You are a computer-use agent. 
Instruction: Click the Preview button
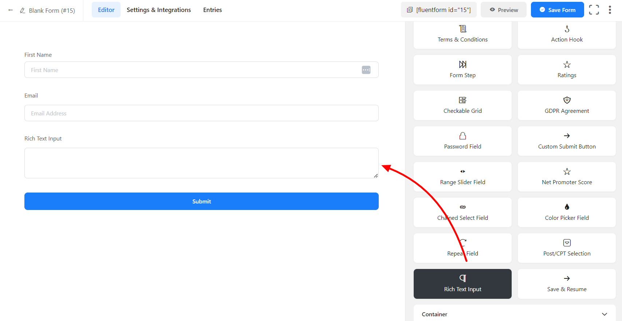pos(503,10)
